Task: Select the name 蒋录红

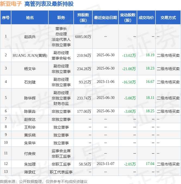Action: pyautogui.click(x=30, y=172)
